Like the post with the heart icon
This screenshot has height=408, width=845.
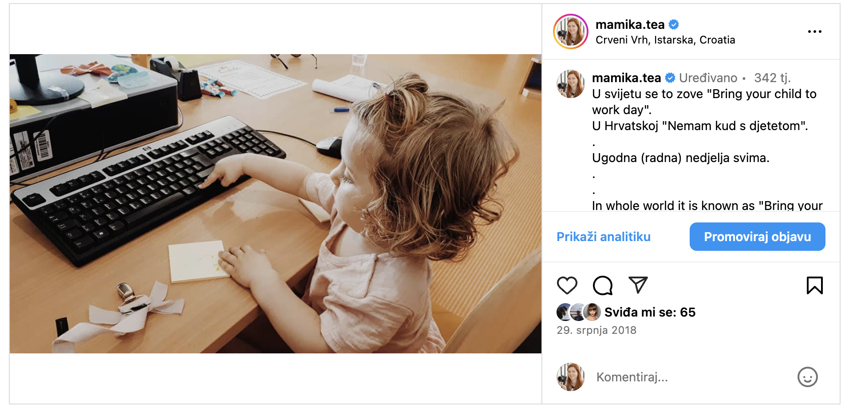coord(567,285)
